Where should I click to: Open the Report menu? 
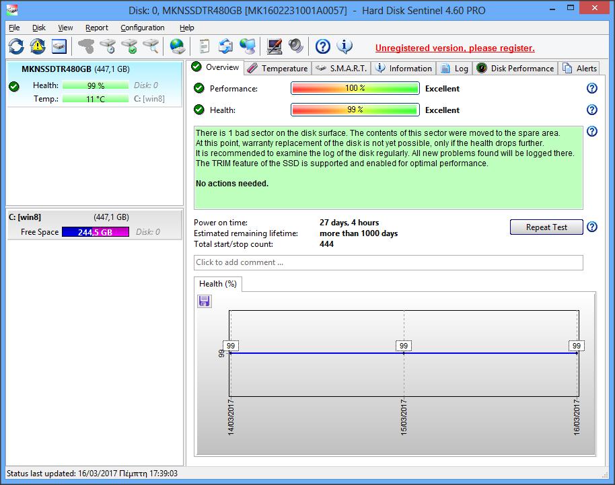pyautogui.click(x=96, y=28)
